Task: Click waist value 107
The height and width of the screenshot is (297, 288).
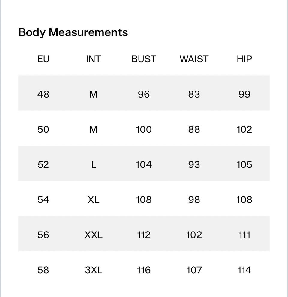Action: tap(194, 270)
